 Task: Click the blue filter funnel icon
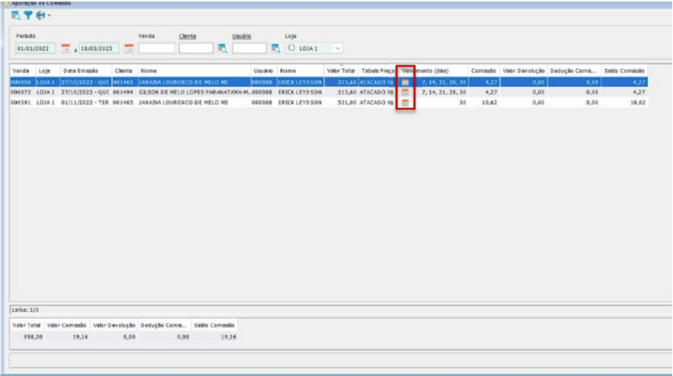(28, 15)
